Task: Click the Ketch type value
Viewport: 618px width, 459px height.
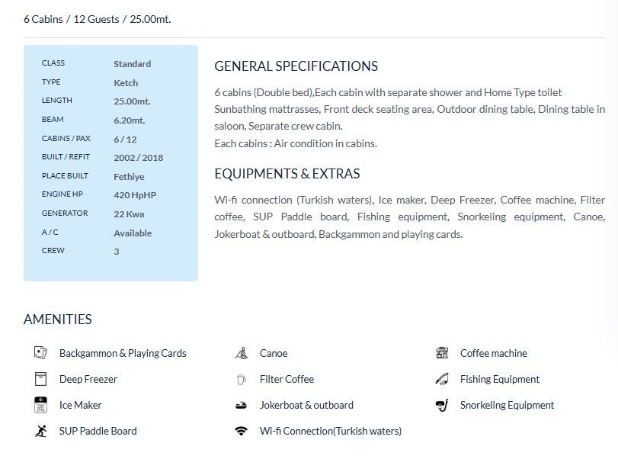Action: click(x=126, y=83)
